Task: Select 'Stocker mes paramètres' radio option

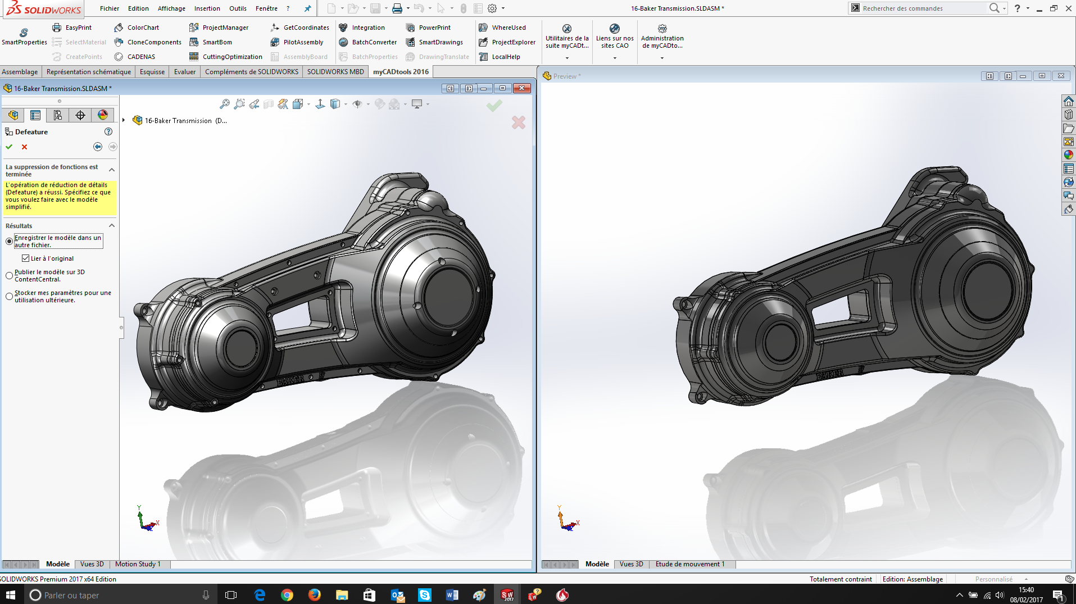Action: tap(9, 296)
